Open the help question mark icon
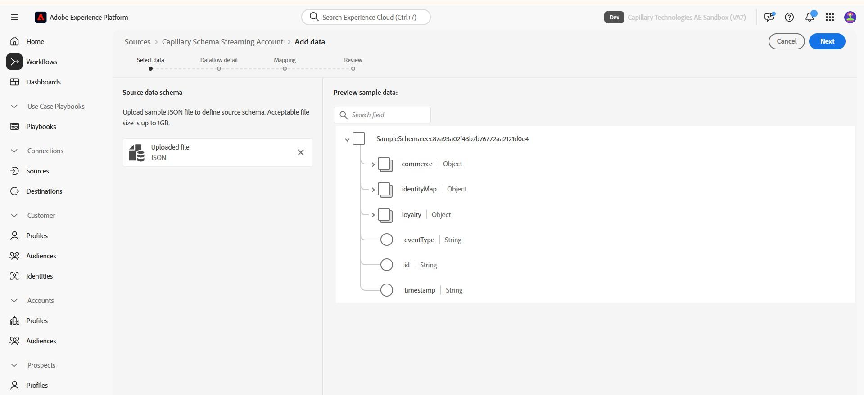This screenshot has height=395, width=864. (789, 17)
